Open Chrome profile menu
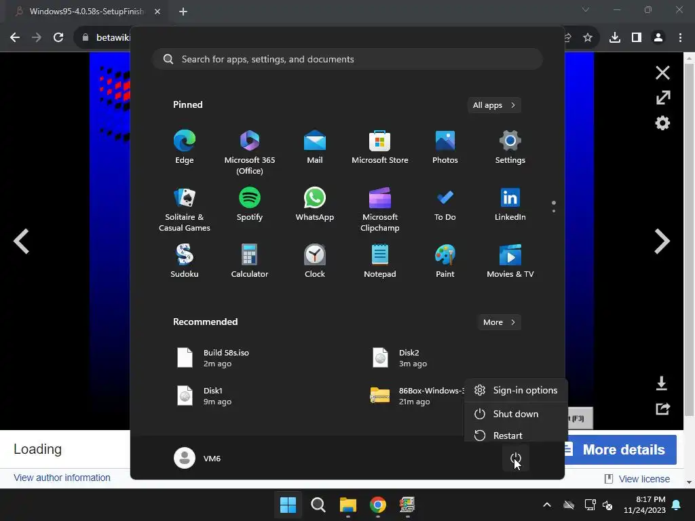 (658, 37)
